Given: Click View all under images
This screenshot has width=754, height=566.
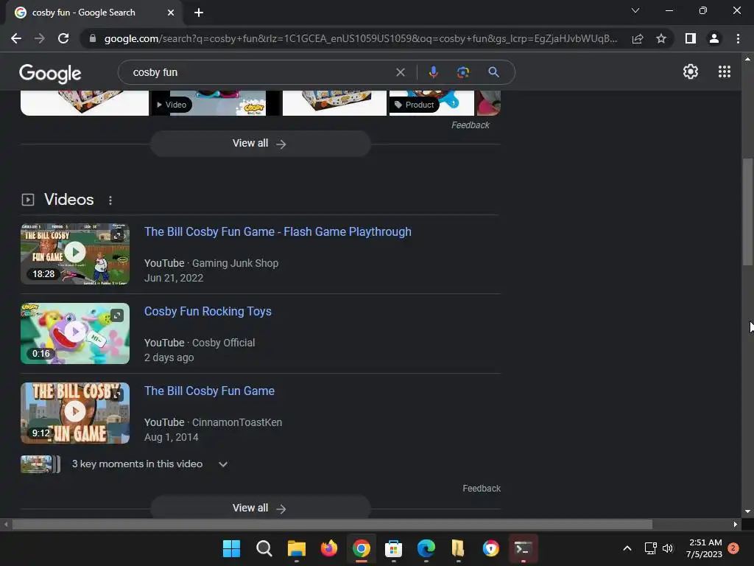Looking at the screenshot, I should pyautogui.click(x=260, y=144).
